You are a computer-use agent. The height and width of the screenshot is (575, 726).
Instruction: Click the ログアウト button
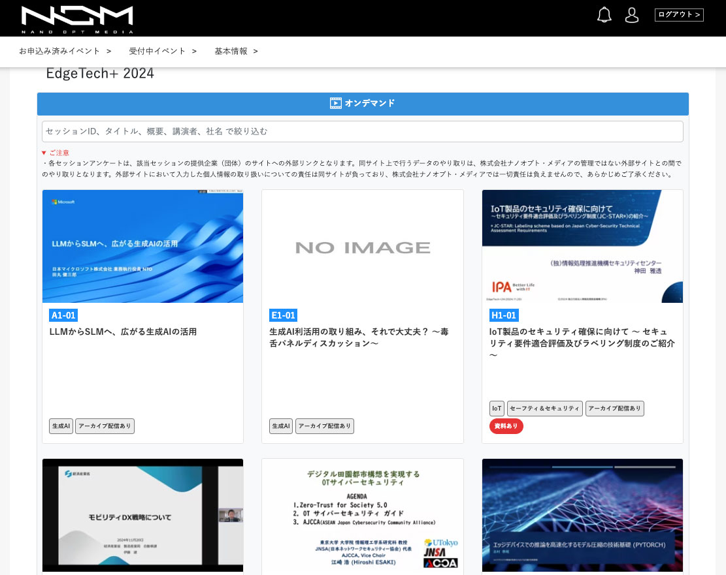coord(679,15)
